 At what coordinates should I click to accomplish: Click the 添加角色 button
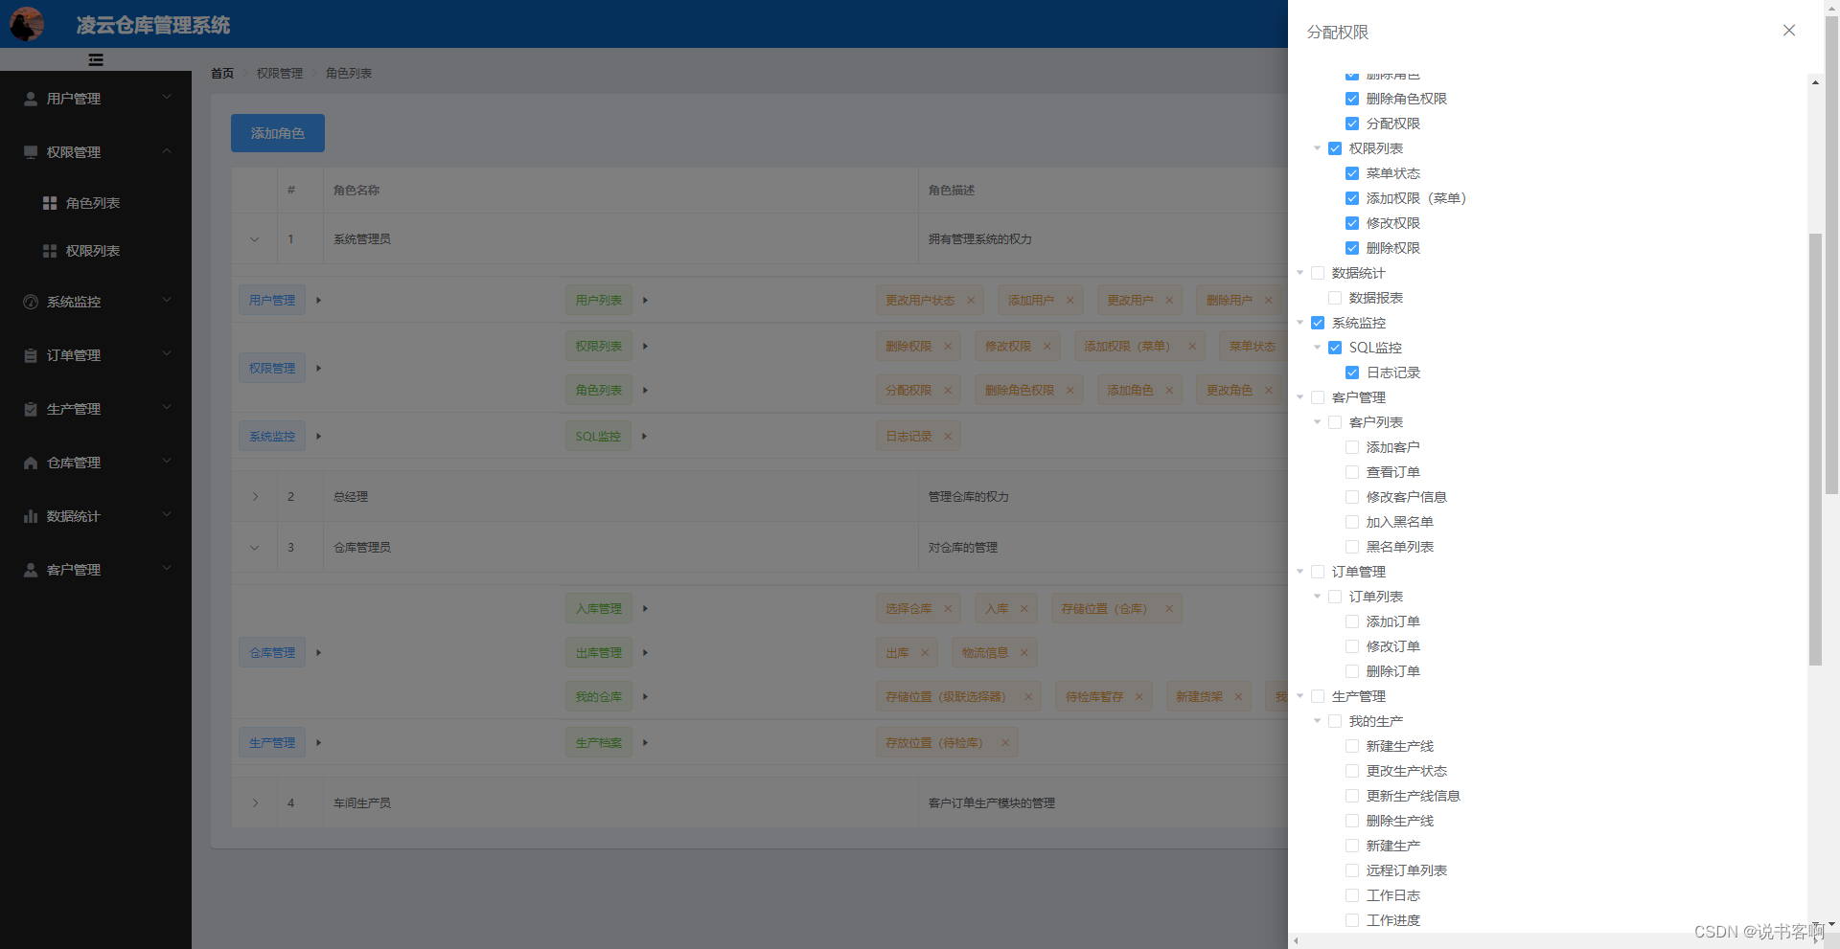pos(278,133)
